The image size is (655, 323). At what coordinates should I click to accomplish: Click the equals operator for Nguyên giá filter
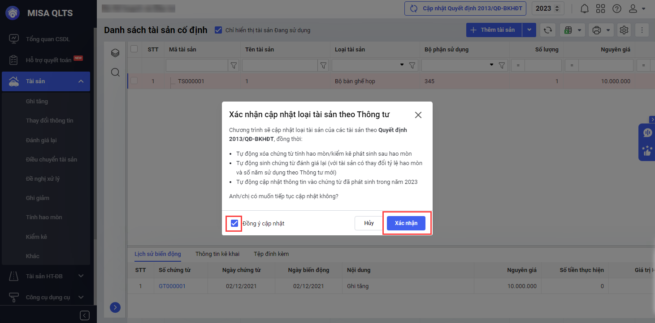572,65
